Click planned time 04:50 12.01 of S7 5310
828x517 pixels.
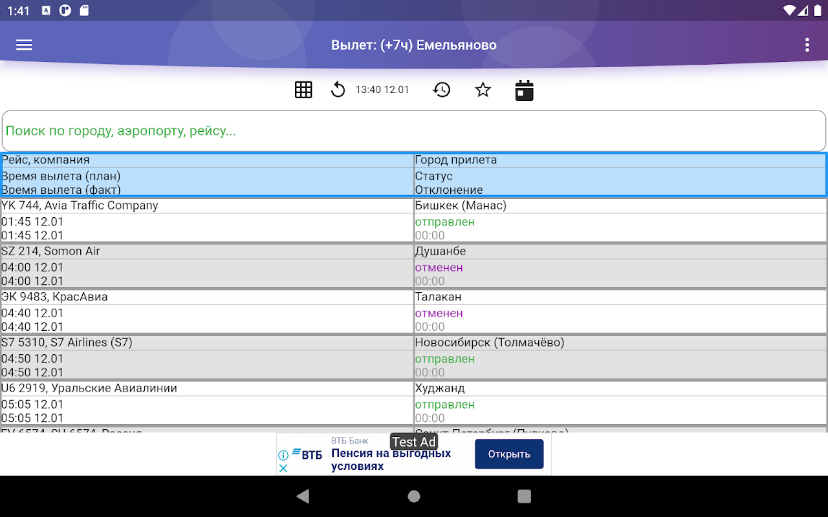click(32, 359)
